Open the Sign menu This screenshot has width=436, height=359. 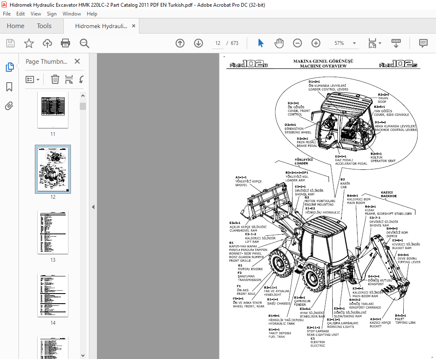pyautogui.click(x=52, y=13)
